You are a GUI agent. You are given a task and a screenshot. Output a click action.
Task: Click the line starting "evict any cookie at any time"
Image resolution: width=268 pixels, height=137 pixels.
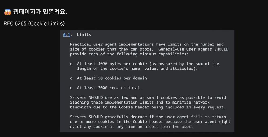[x=131, y=127]
